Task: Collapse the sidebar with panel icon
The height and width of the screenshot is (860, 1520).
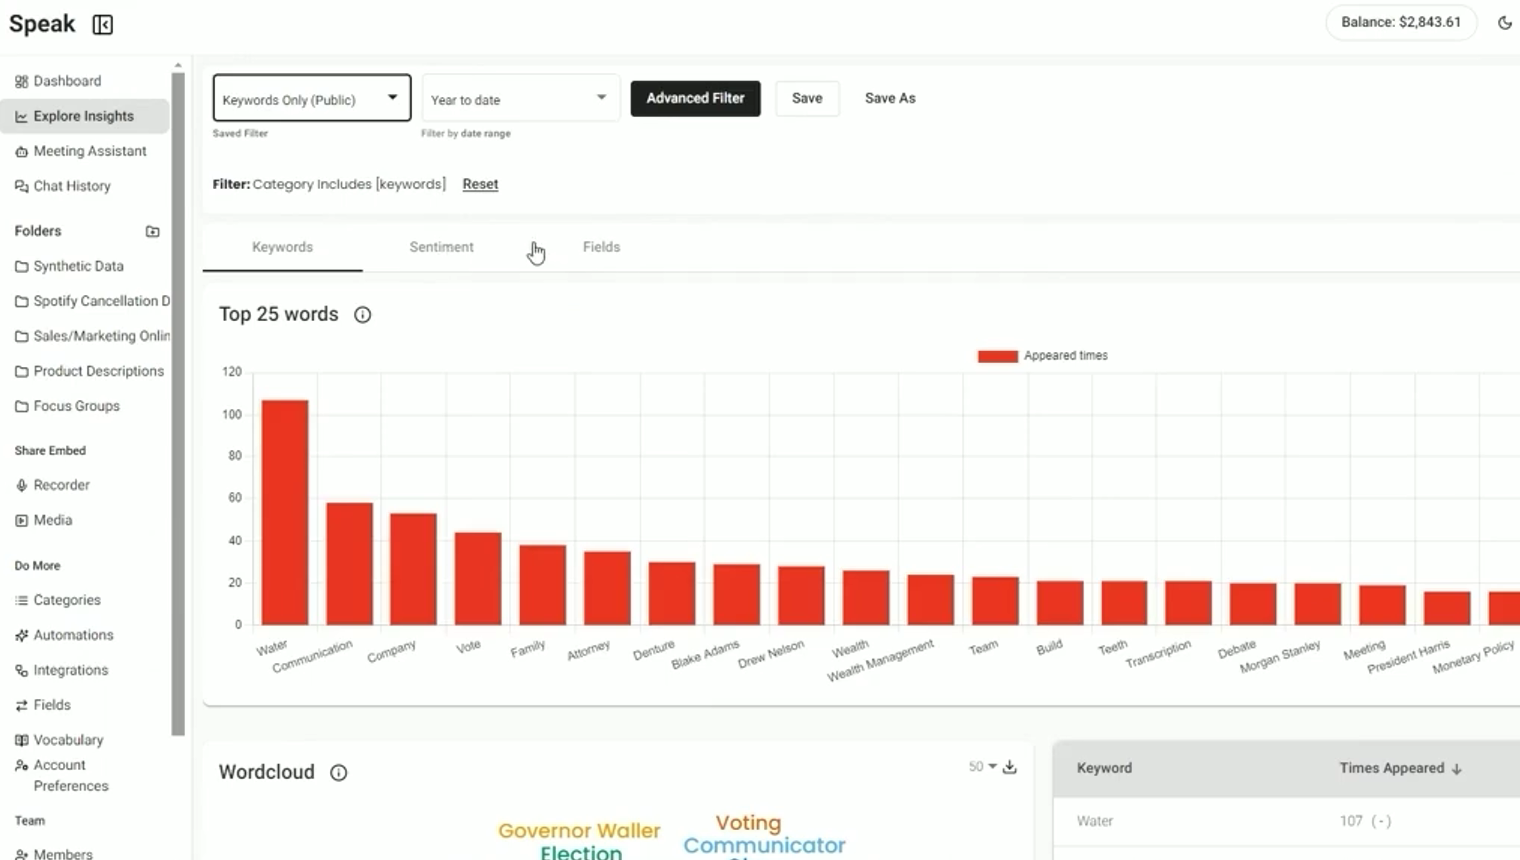Action: (x=102, y=24)
